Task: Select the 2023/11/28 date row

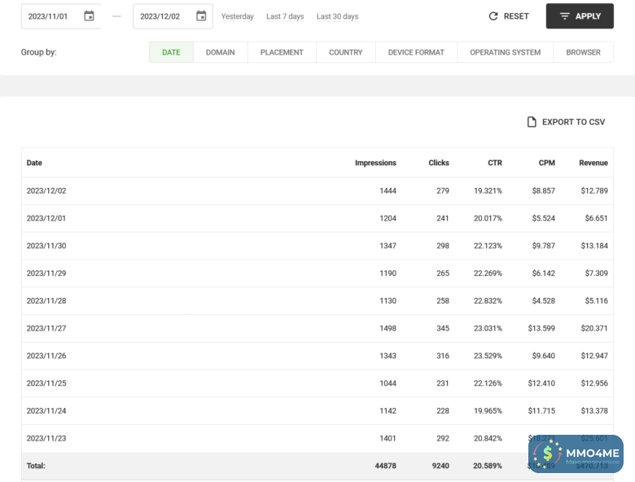Action: [317, 301]
